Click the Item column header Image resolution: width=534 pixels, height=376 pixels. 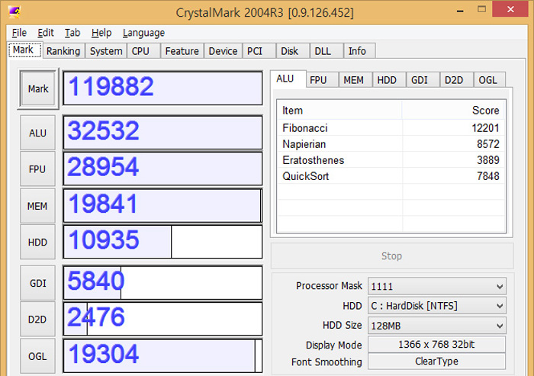(x=339, y=110)
